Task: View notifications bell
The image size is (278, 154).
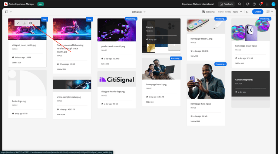Action: pos(261,4)
